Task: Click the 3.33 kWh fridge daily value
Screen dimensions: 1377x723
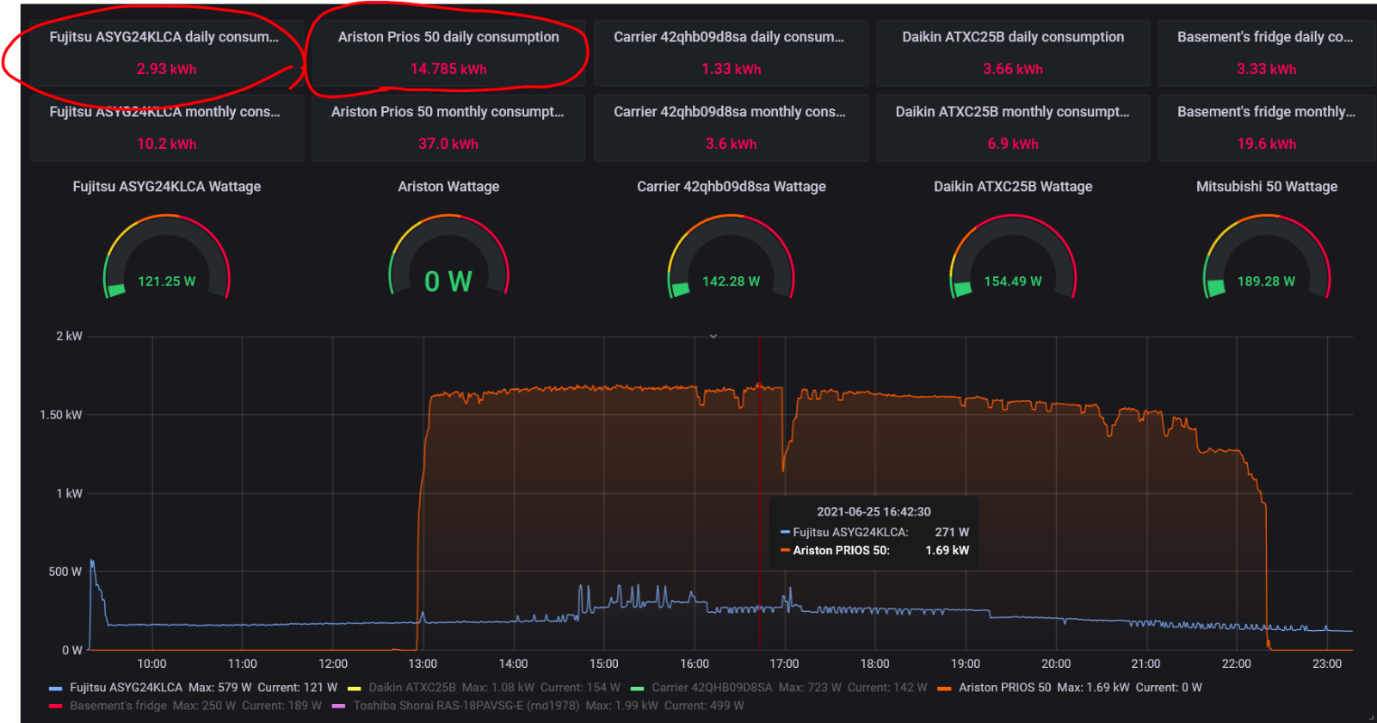Action: pos(1266,69)
